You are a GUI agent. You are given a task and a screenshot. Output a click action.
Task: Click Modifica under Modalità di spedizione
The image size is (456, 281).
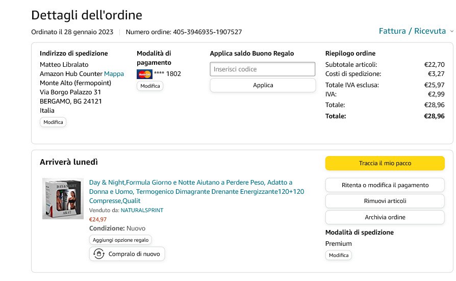point(339,255)
